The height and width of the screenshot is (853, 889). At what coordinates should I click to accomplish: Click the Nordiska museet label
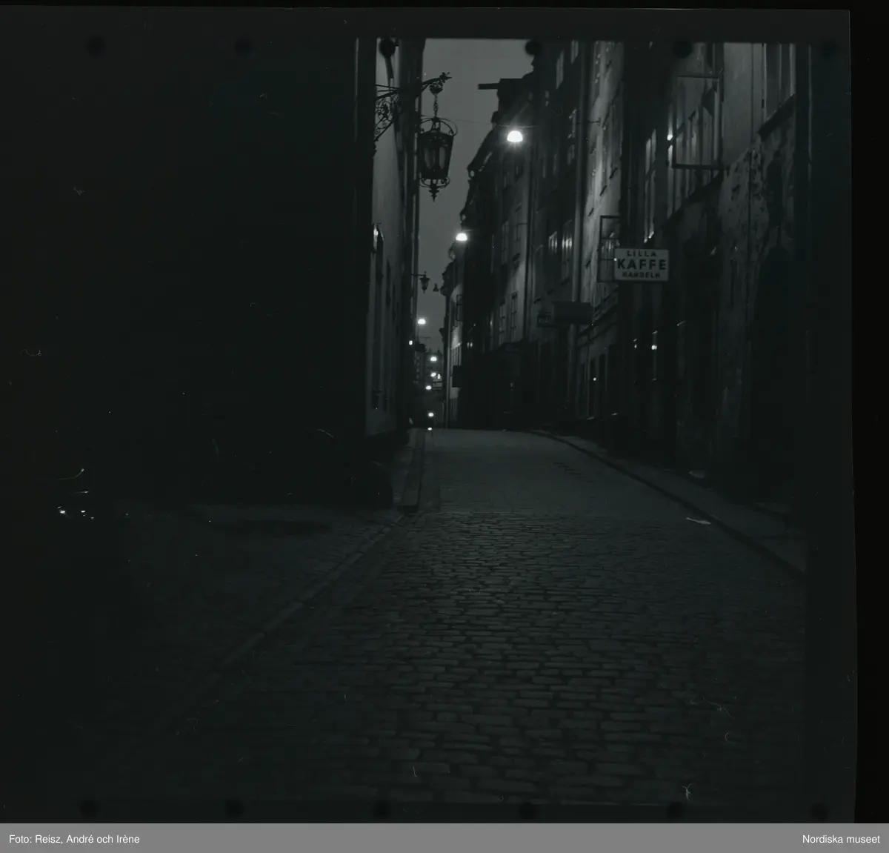(842, 839)
